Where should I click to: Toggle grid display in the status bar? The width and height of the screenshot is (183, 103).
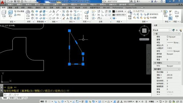46,102
